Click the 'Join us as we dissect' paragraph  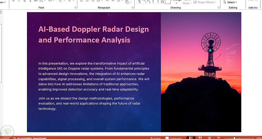[x=90, y=104]
